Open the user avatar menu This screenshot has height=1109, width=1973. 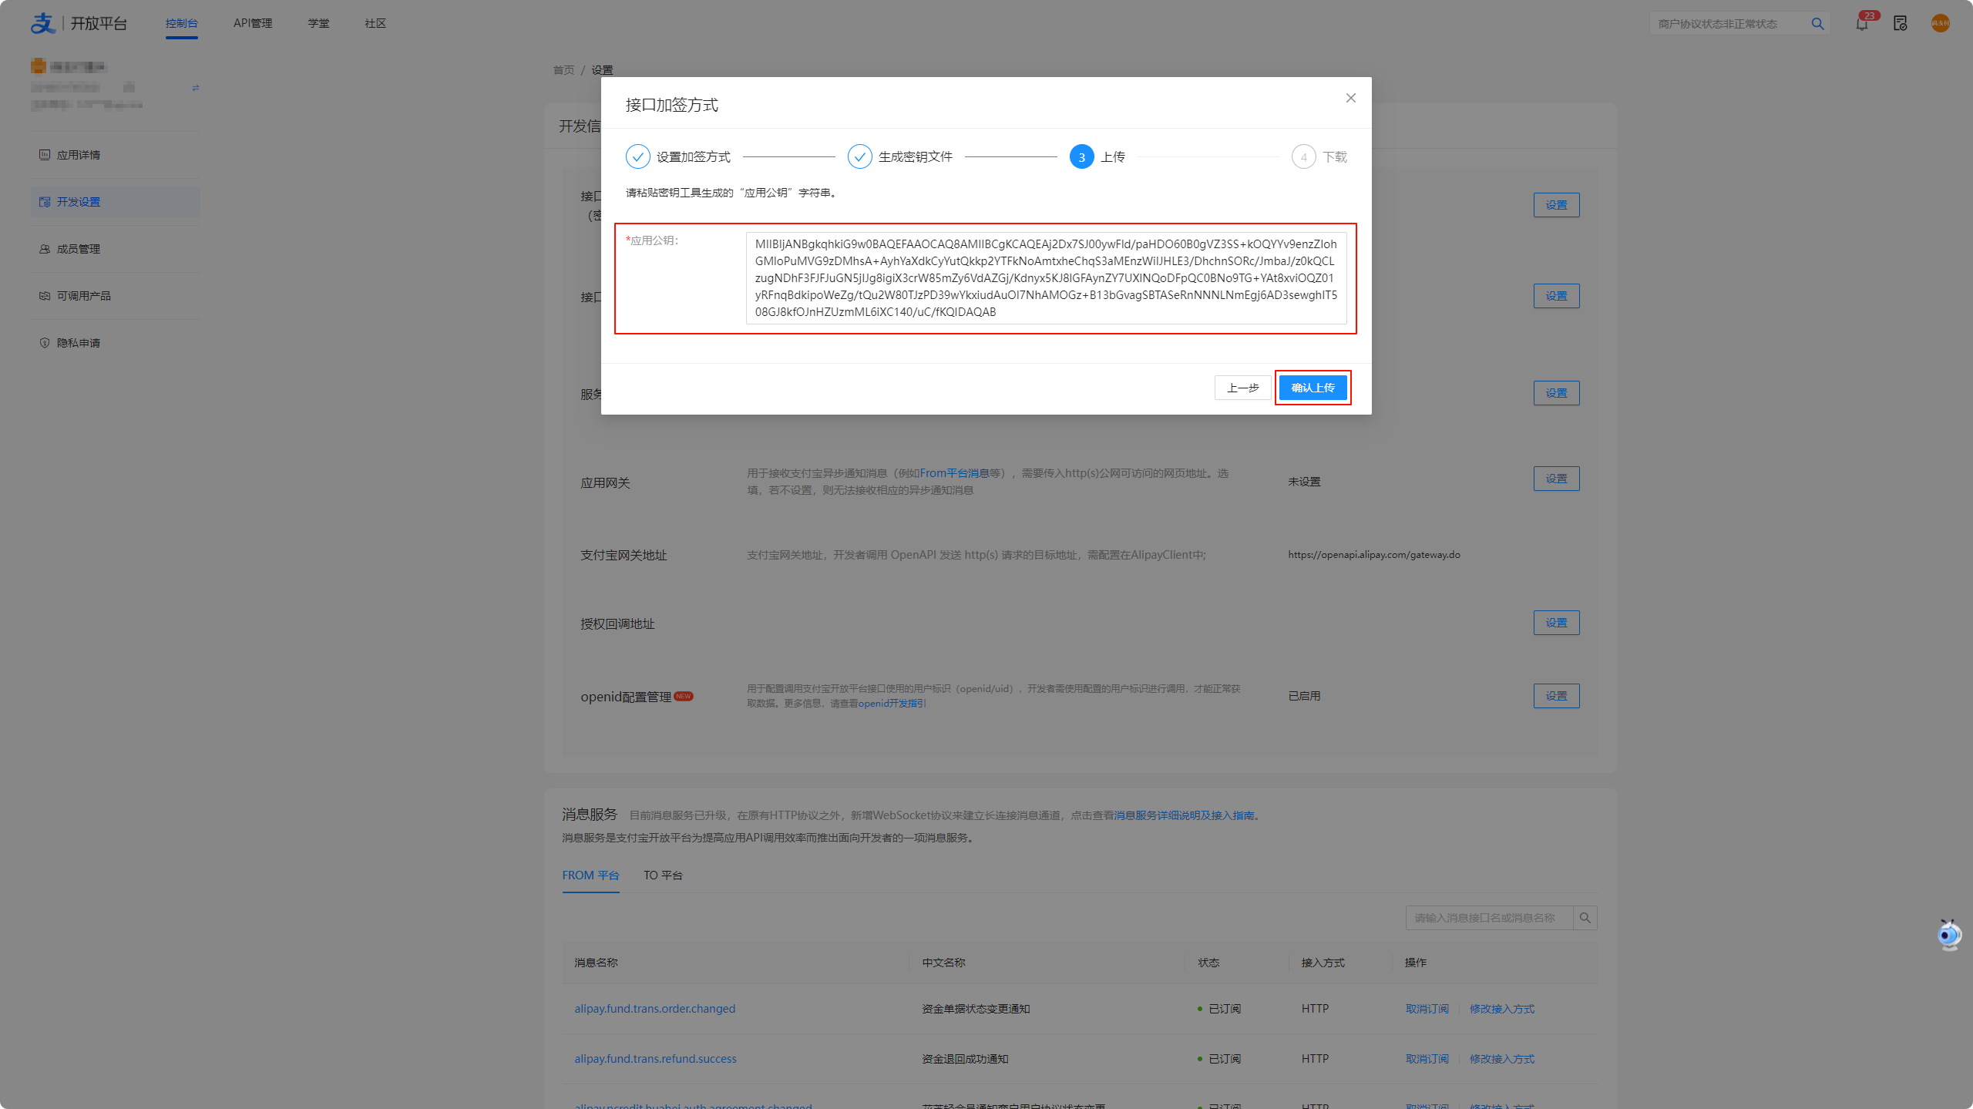[x=1940, y=24]
